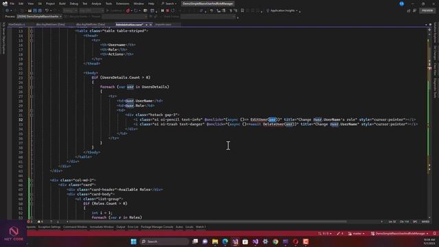
Task: Click the horizontal editor scrollbar
Action: click(207, 222)
